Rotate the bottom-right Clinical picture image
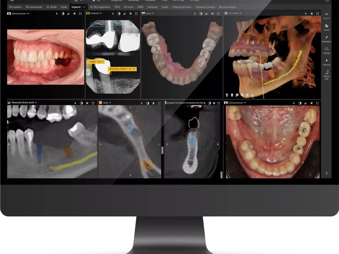 [306, 103]
